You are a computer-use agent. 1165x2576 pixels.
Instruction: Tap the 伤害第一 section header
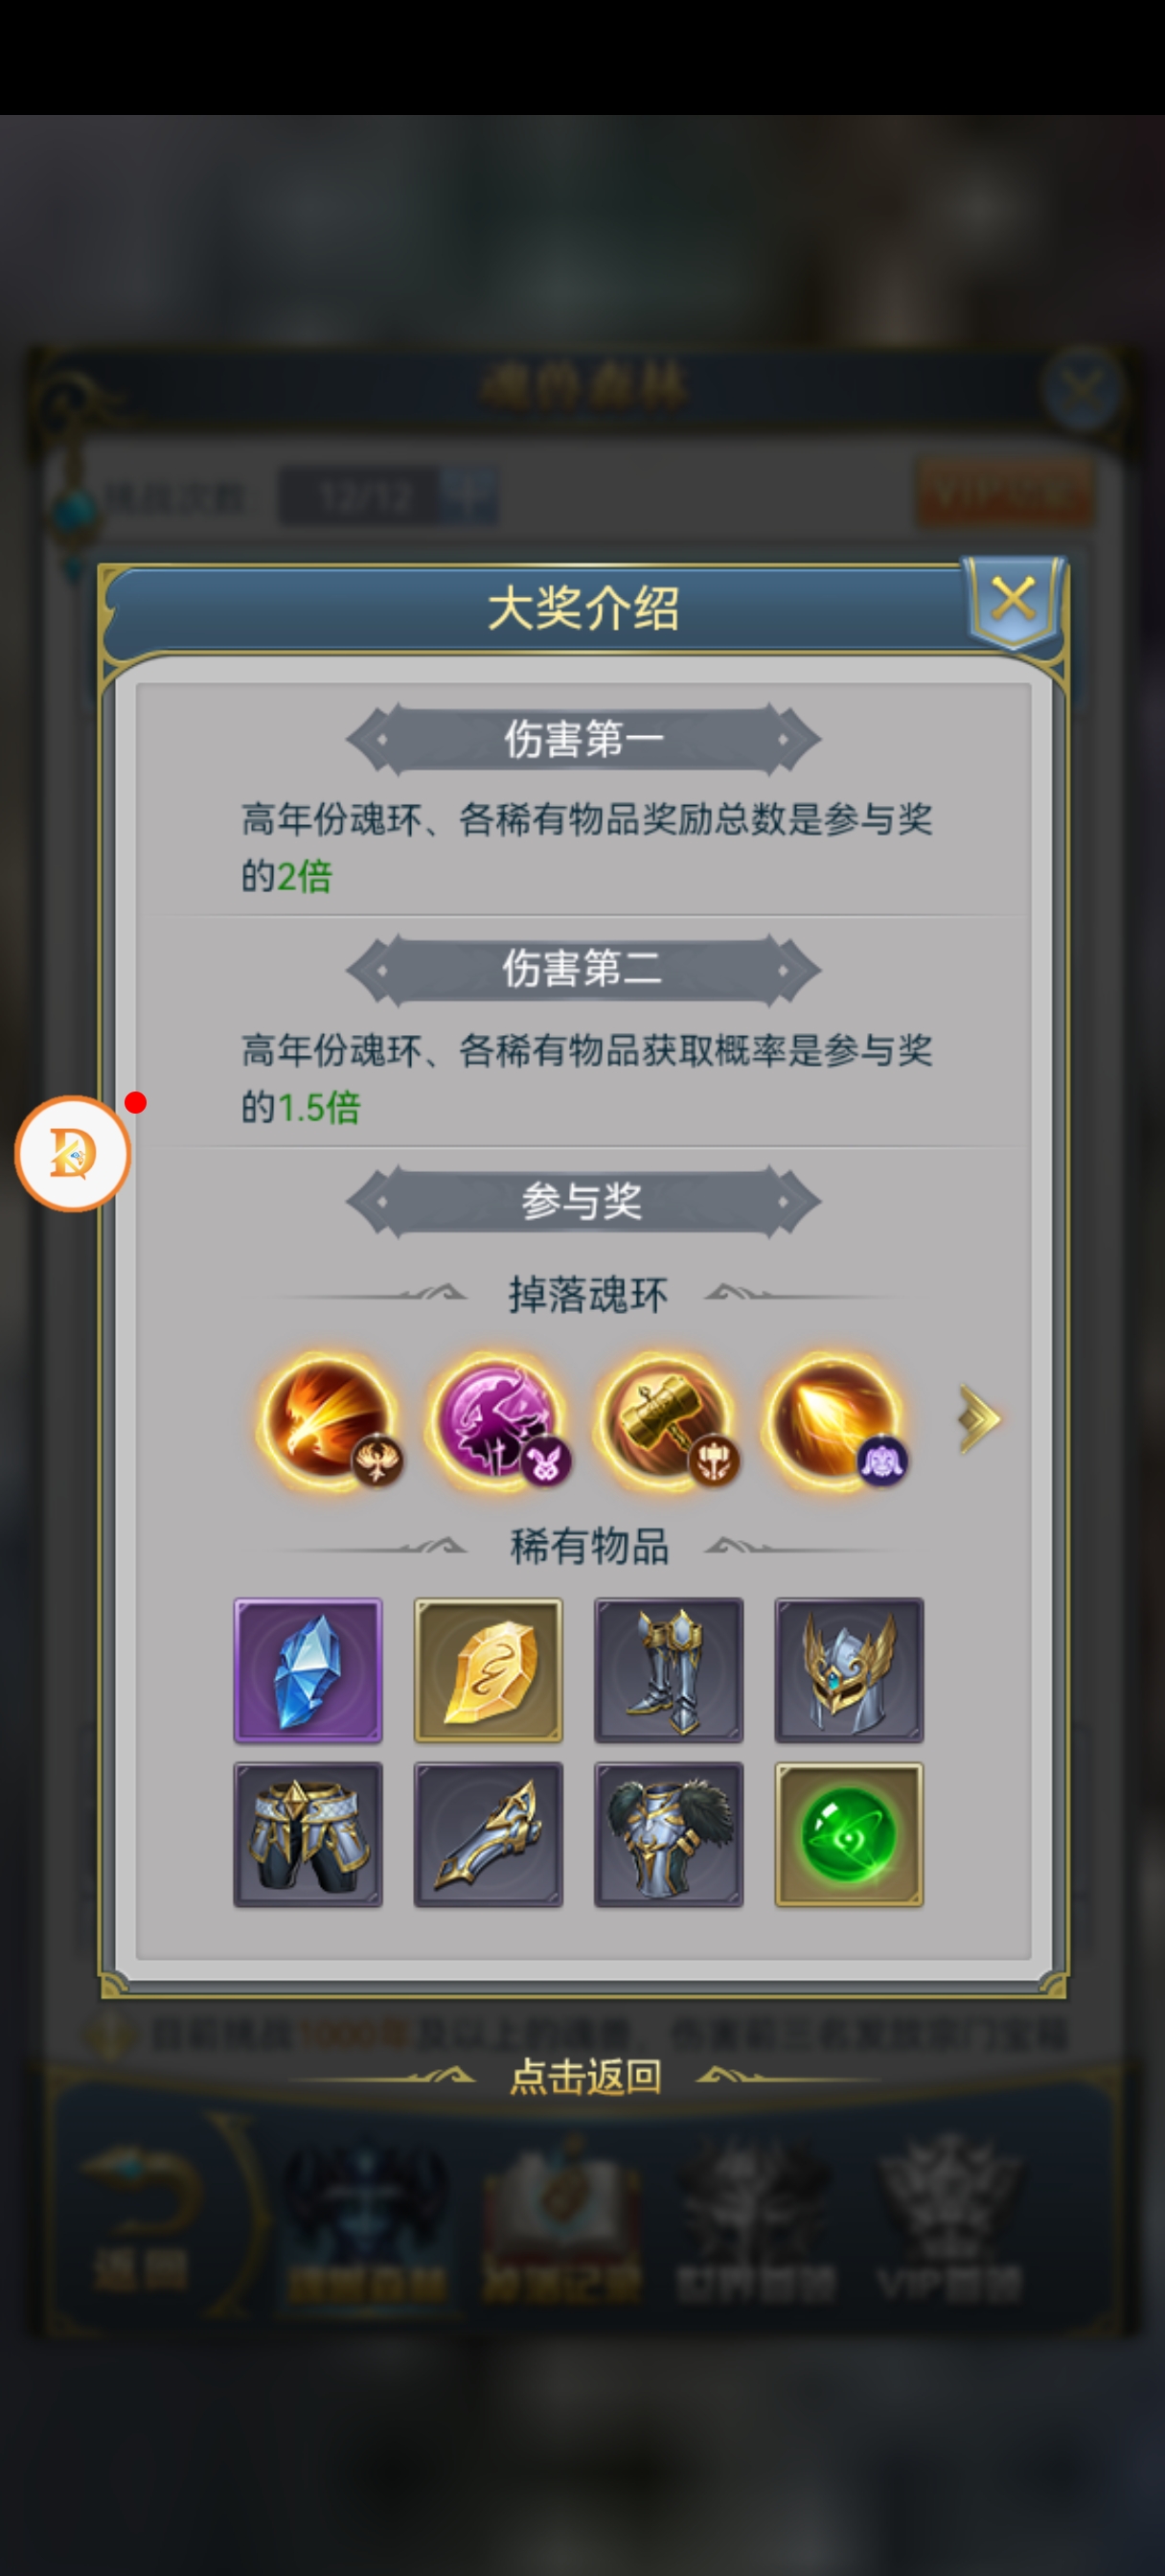583,739
